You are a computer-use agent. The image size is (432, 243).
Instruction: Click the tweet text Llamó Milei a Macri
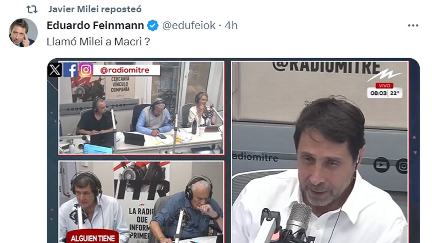point(98,42)
